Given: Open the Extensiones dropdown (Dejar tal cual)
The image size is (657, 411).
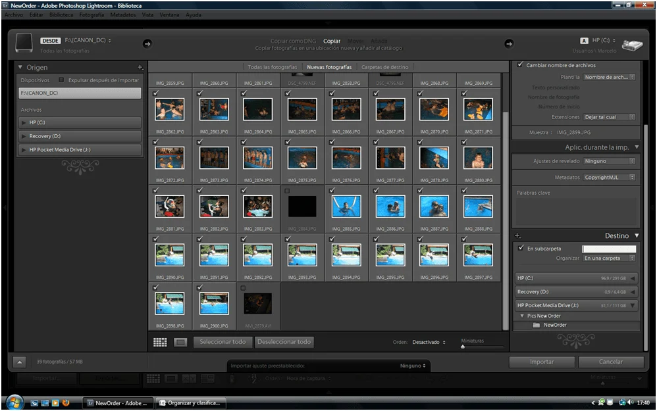Looking at the screenshot, I should tap(609, 117).
